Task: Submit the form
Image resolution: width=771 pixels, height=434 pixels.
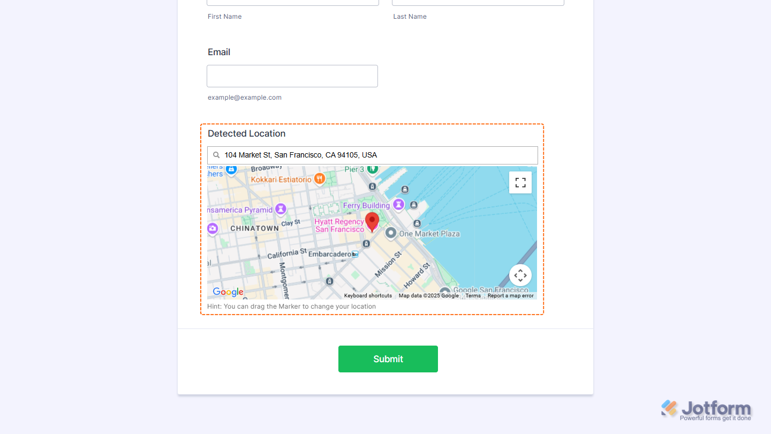Action: pos(388,359)
